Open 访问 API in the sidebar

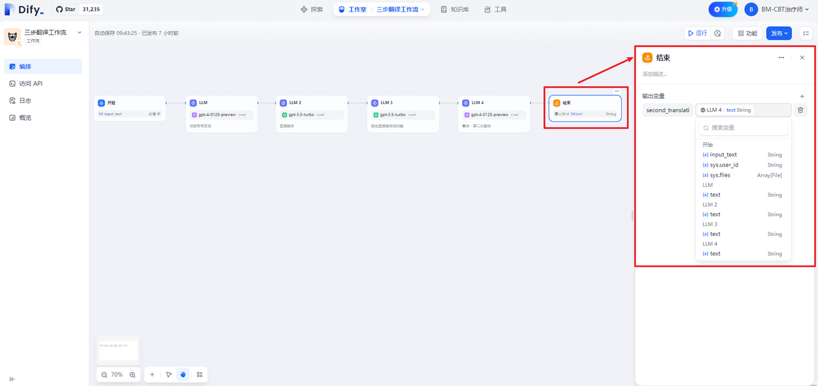pyautogui.click(x=43, y=84)
